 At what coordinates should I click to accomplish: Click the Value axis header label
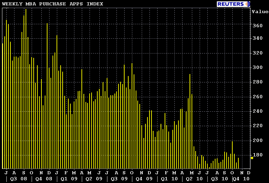(260, 11)
